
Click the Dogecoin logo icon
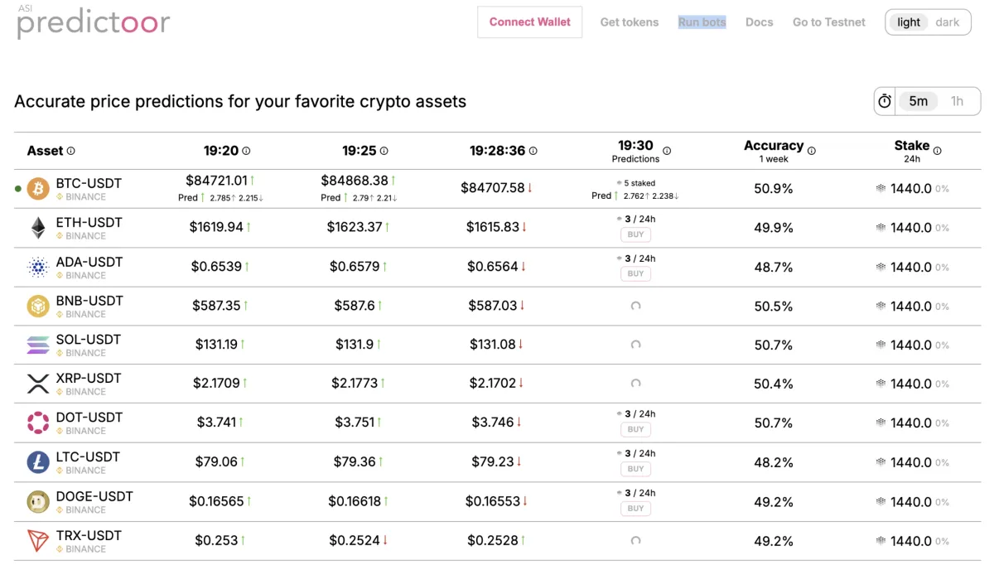pos(38,502)
